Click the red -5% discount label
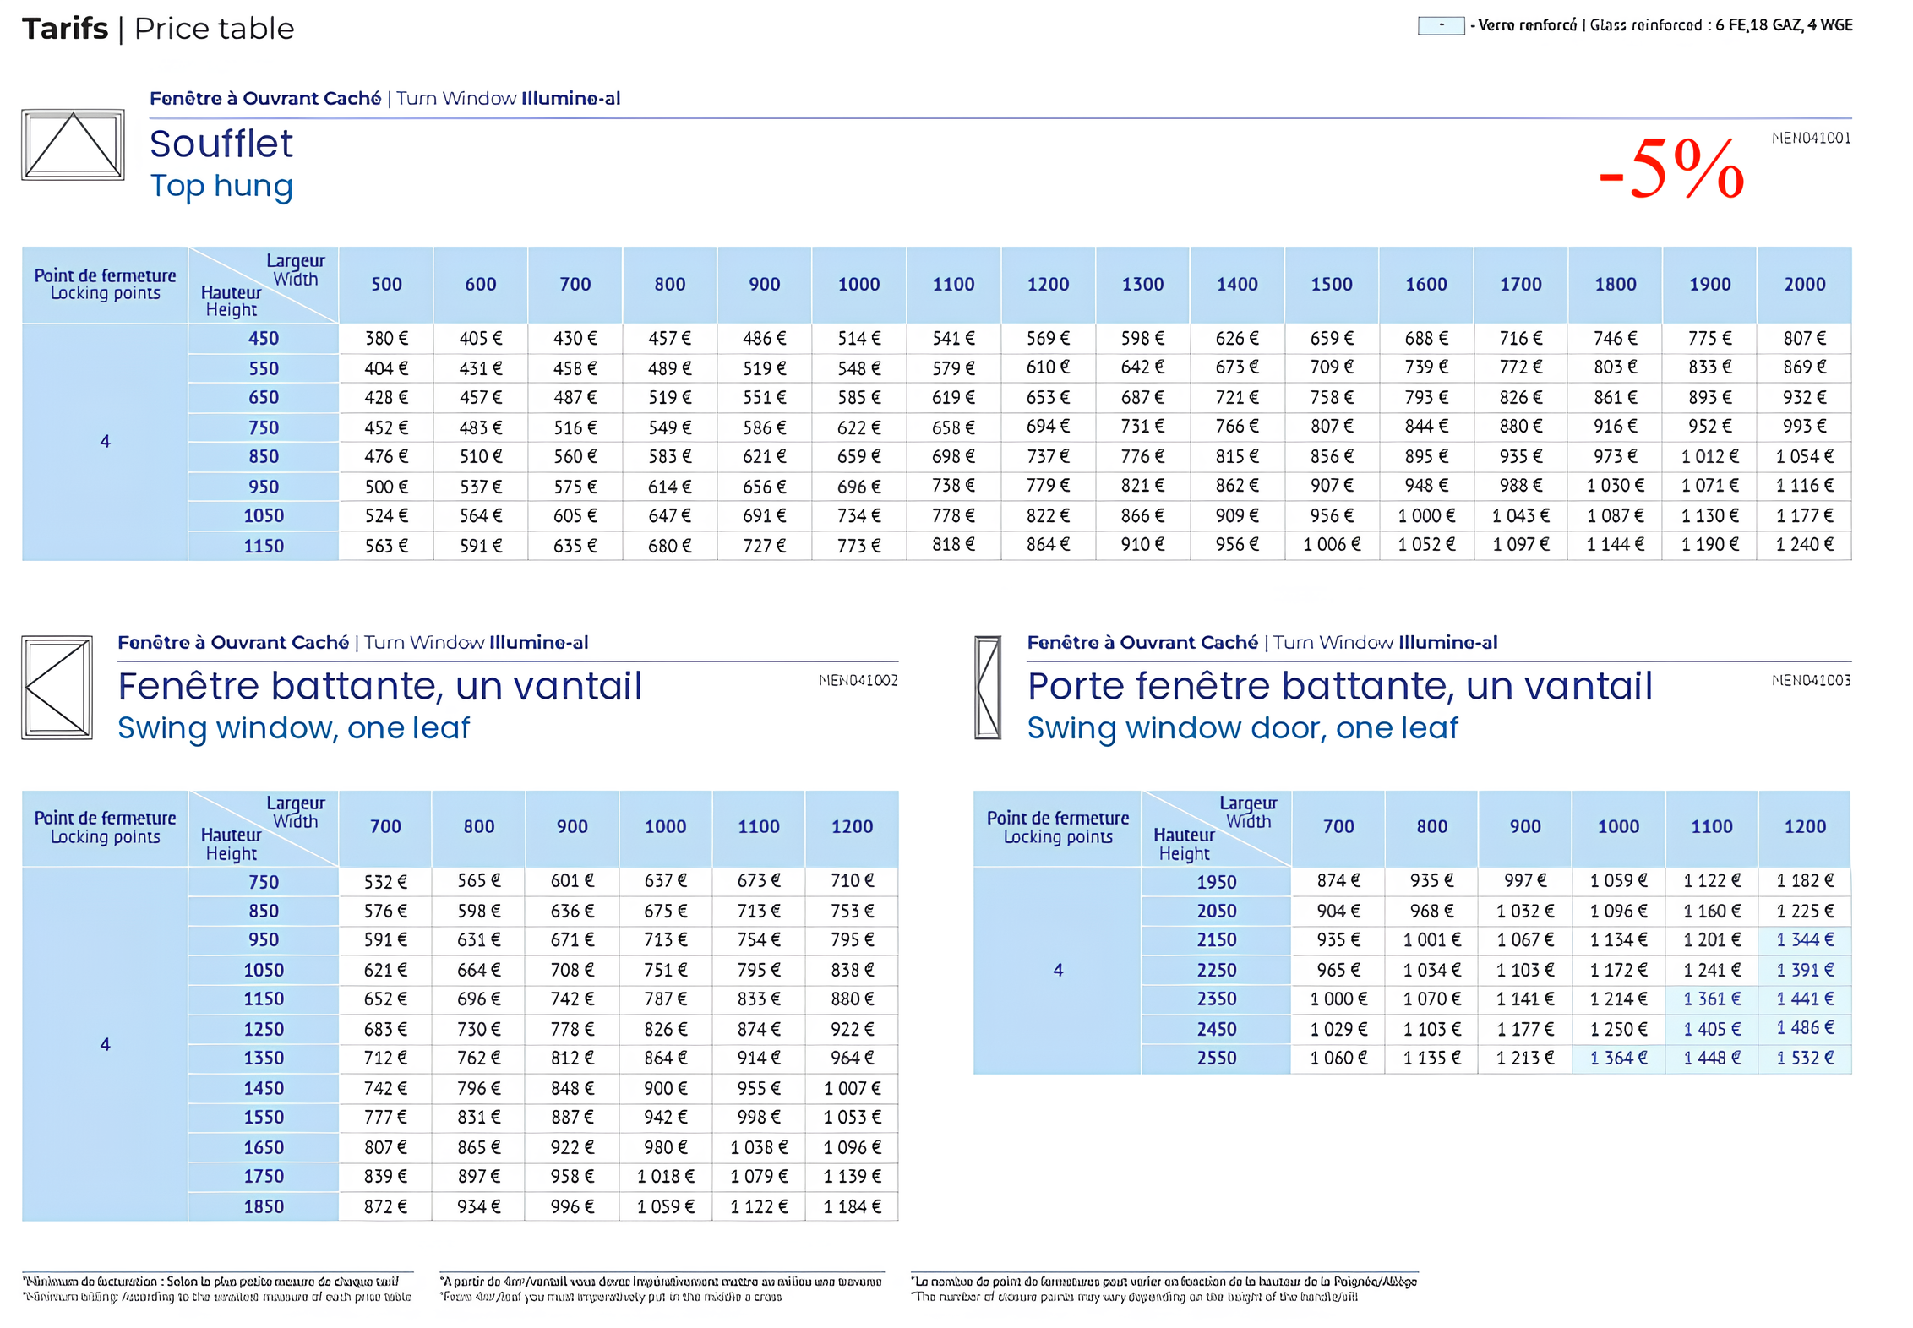The height and width of the screenshot is (1328, 1913). tap(1670, 169)
